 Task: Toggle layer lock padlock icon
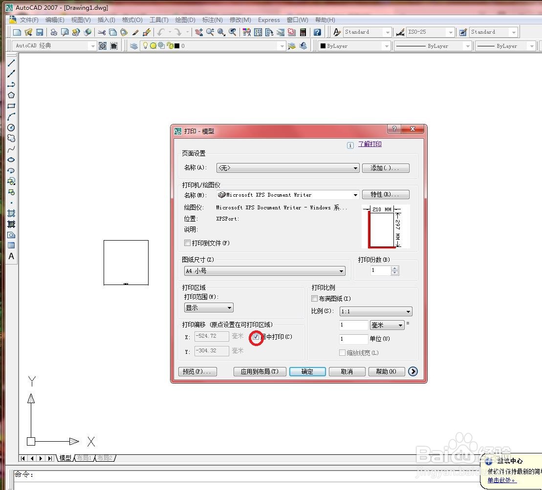170,45
